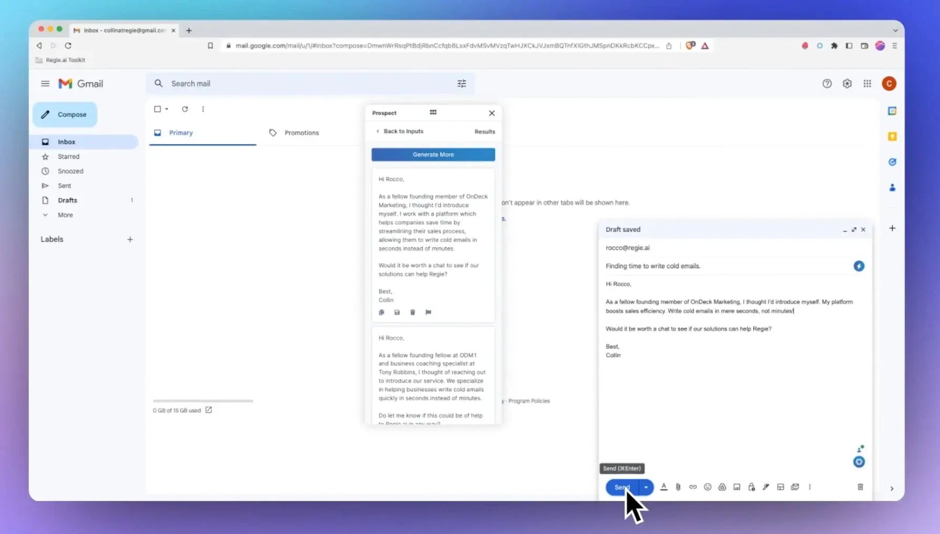Copy first generated email result

(x=381, y=313)
